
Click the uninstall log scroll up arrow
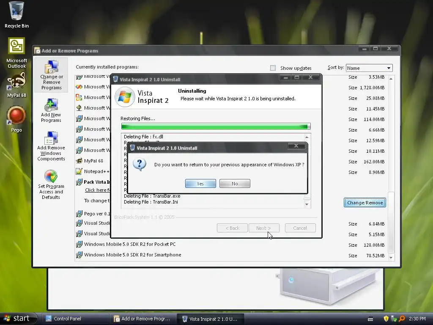(x=307, y=137)
